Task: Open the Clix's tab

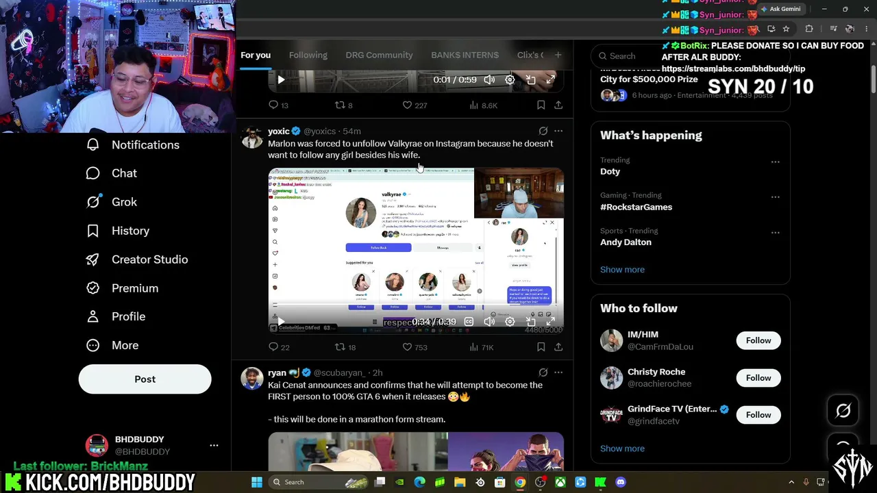Action: (530, 55)
